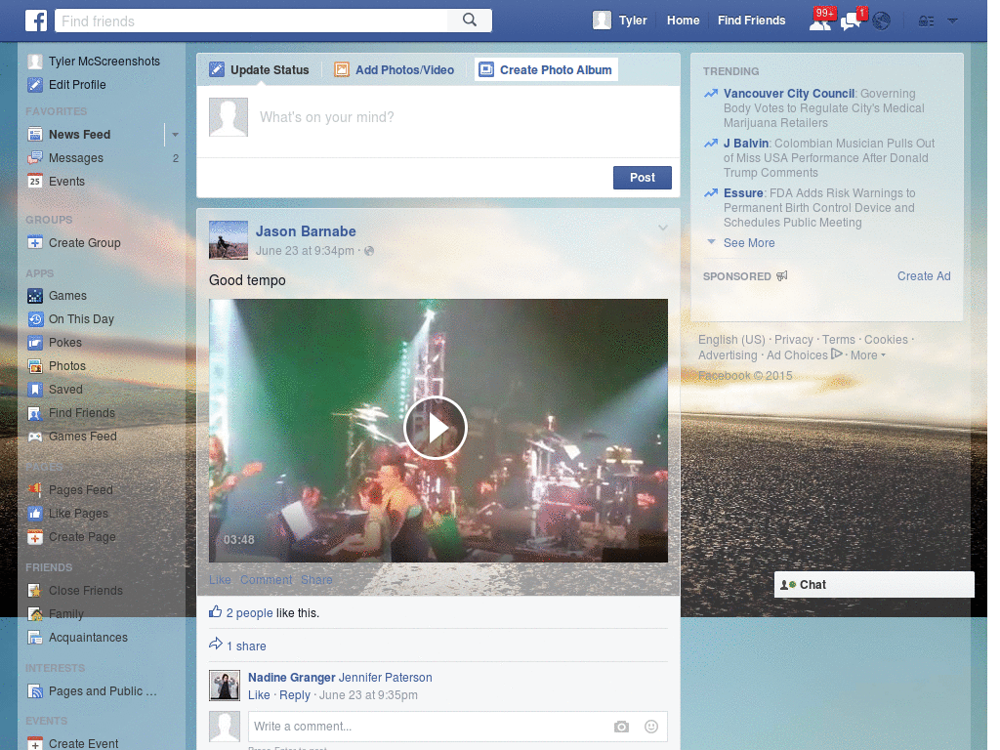Open Essure trending topic
1000x750 pixels.
click(x=743, y=193)
